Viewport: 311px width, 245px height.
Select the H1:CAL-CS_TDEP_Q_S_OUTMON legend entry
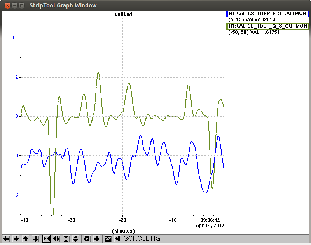coord(267,26)
